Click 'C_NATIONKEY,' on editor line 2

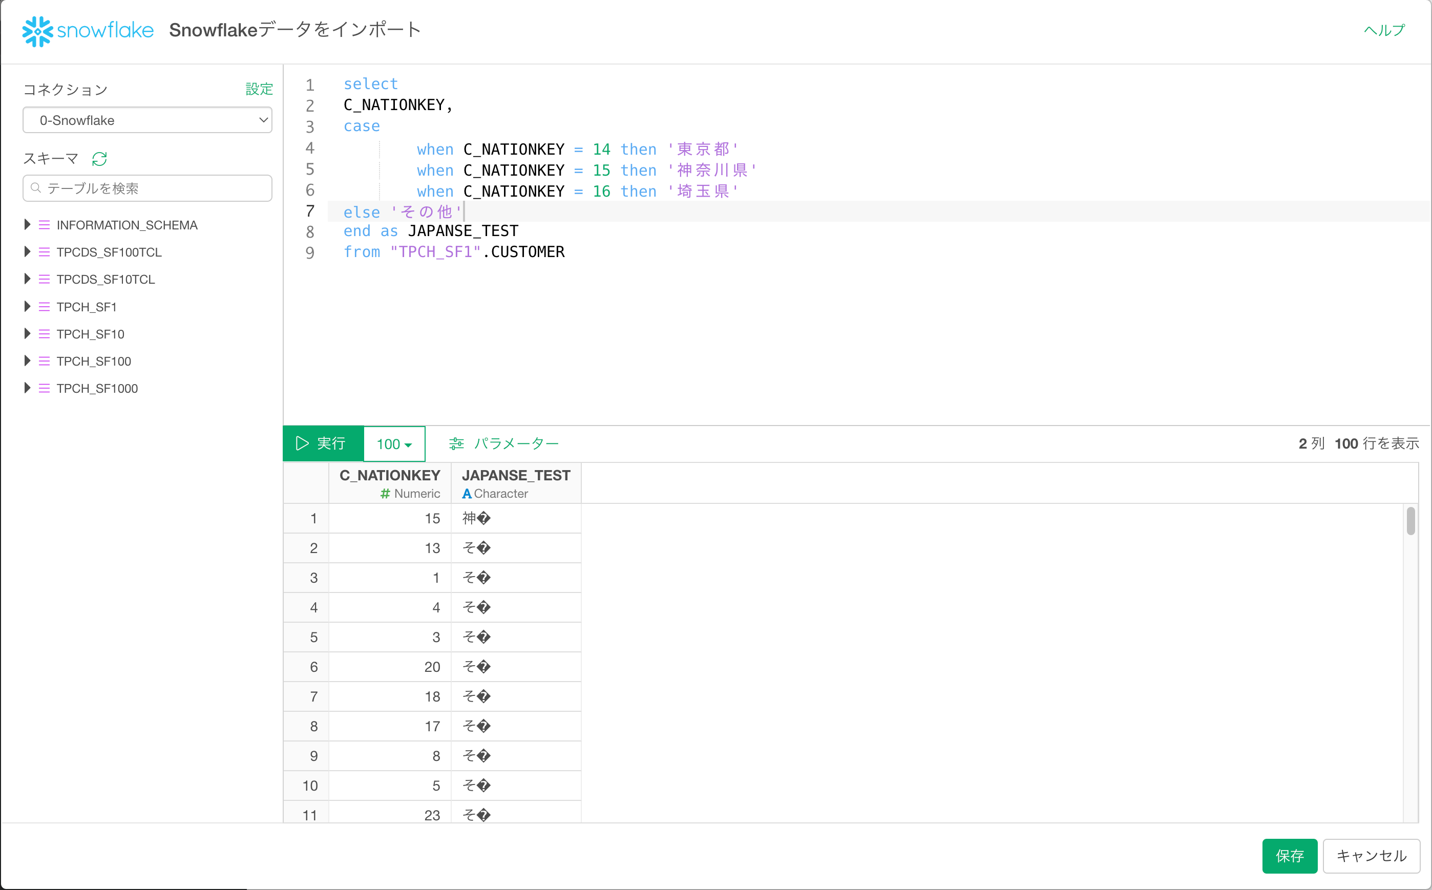398,105
